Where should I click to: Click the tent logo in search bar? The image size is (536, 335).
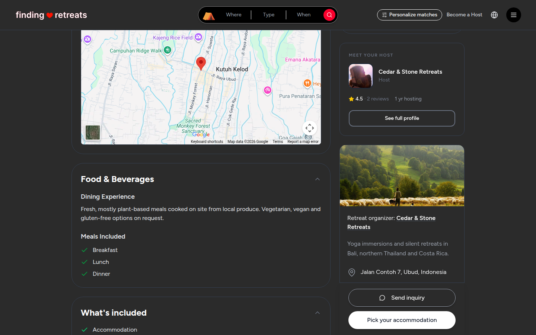click(x=209, y=15)
